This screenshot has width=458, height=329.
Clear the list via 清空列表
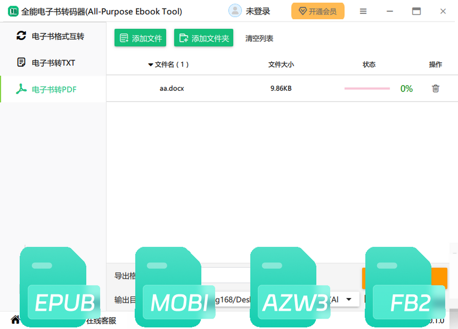(259, 39)
